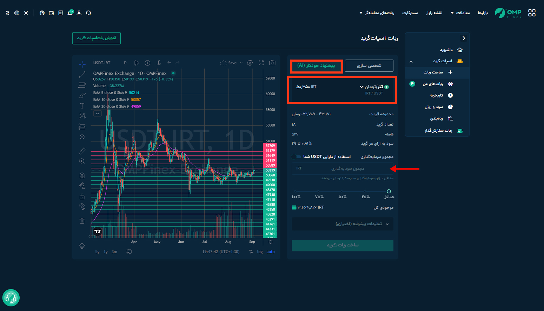Open the wallet icon in top bar

(x=52, y=13)
